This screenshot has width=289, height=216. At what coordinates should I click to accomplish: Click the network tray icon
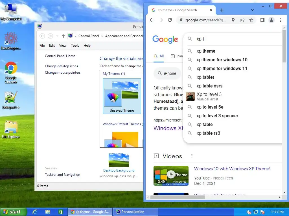256,212
